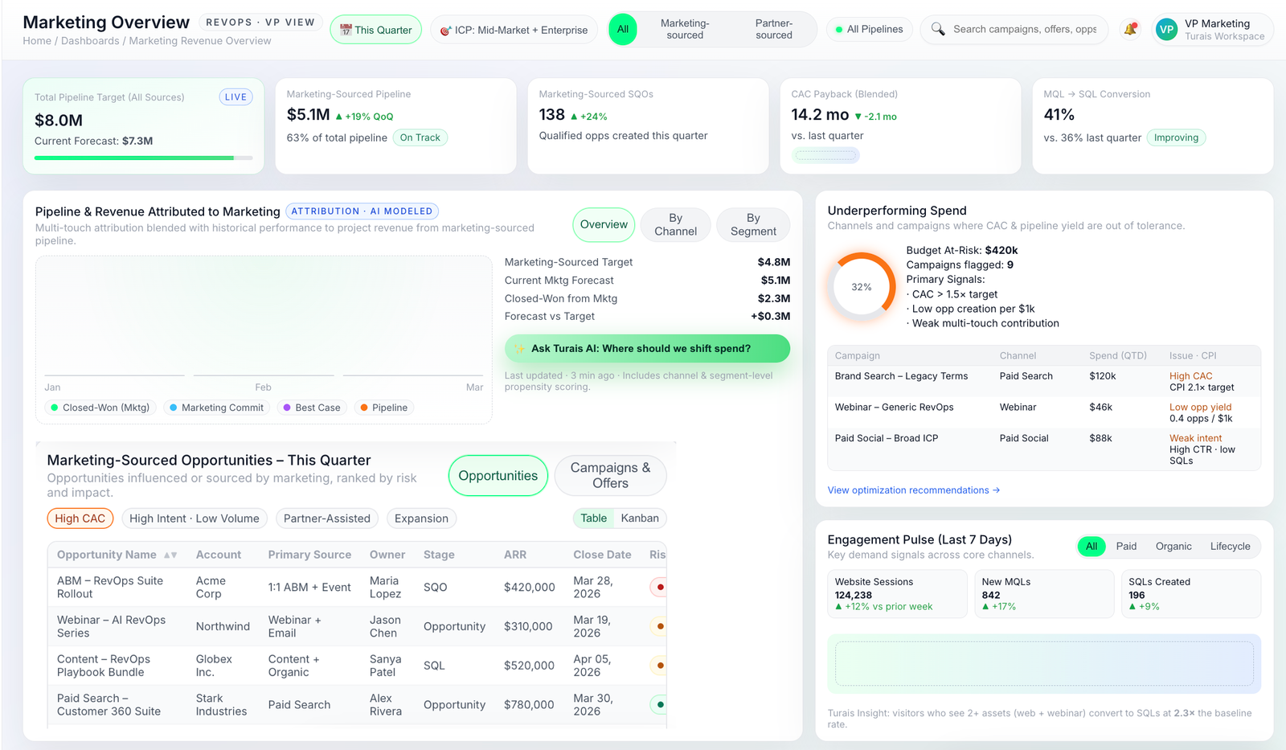Open the VP Marketing profile avatar
The width and height of the screenshot is (1286, 750).
1165,29
